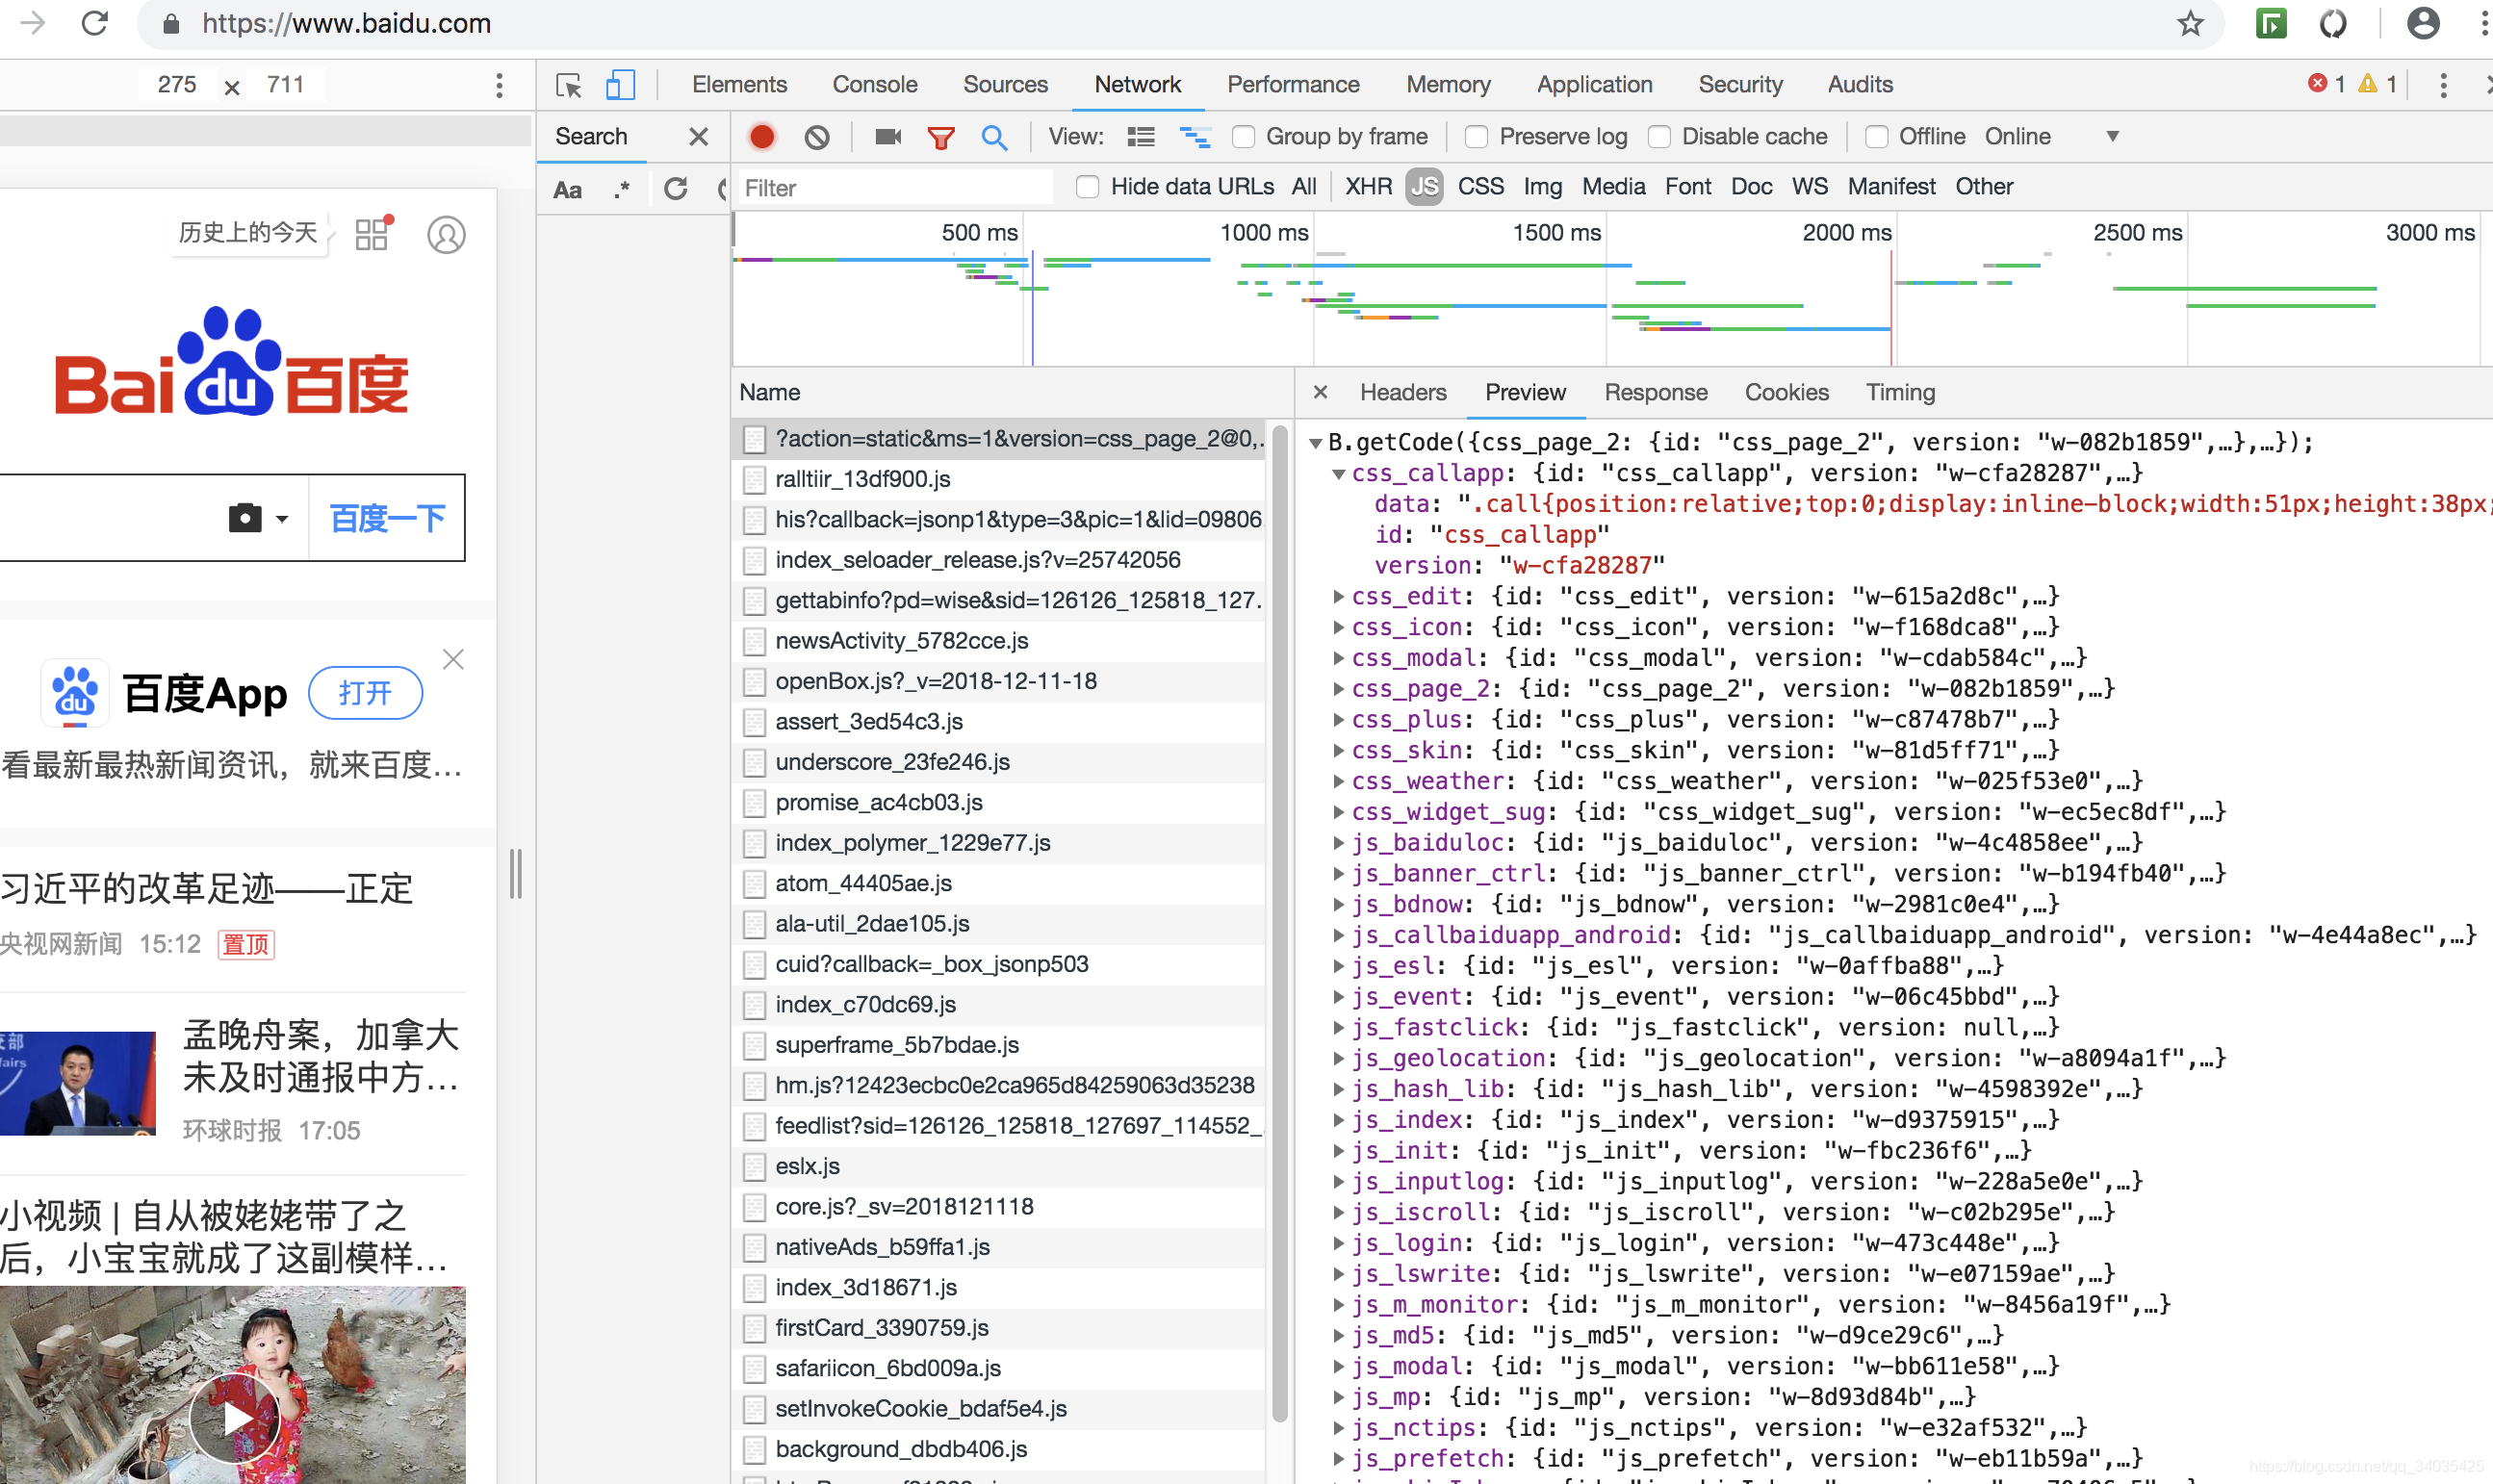Click the capture screenshots camera icon
The height and width of the screenshot is (1484, 2493).
(x=887, y=136)
